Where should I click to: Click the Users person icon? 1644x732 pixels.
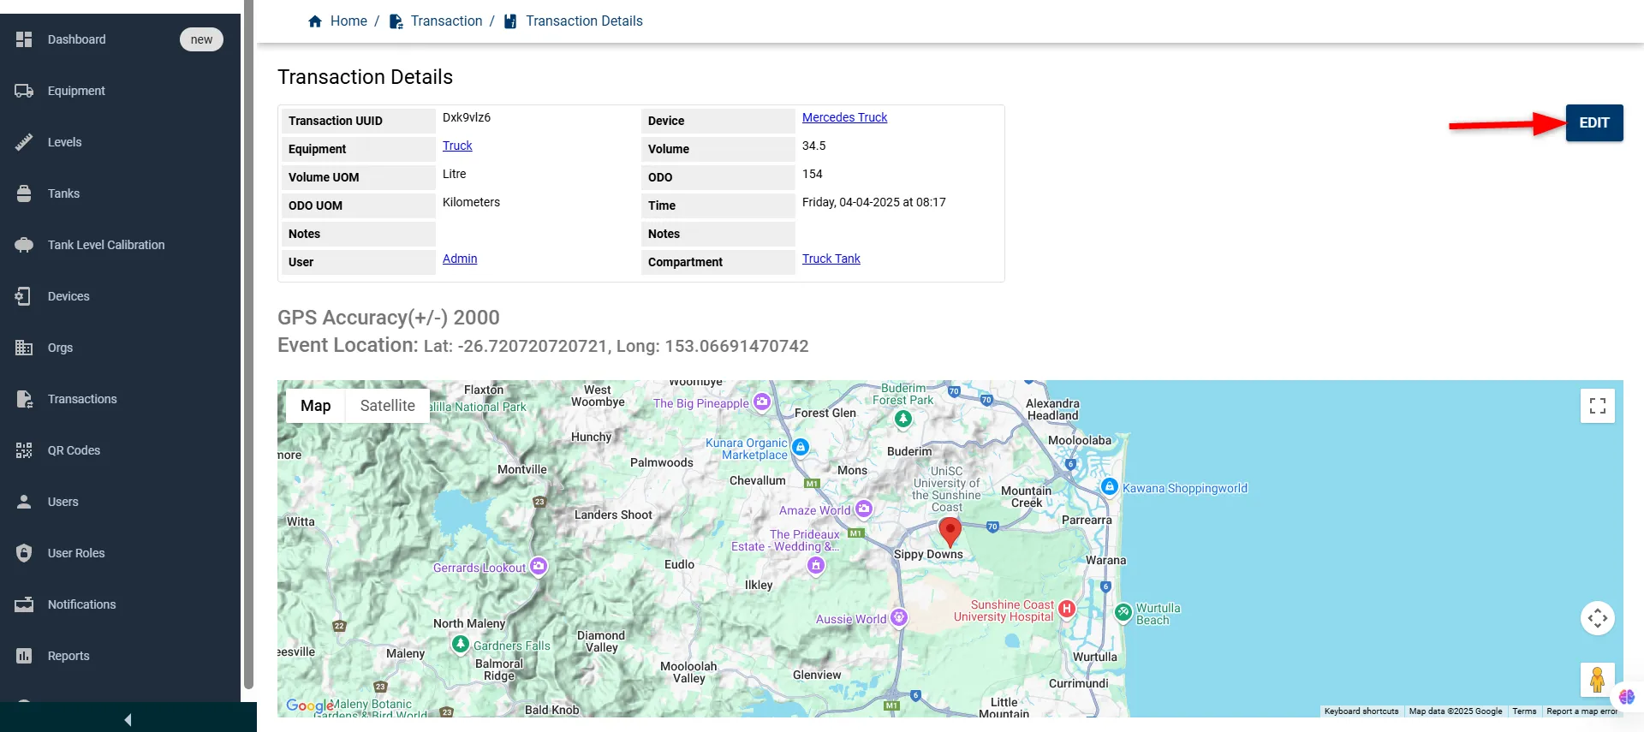[24, 502]
